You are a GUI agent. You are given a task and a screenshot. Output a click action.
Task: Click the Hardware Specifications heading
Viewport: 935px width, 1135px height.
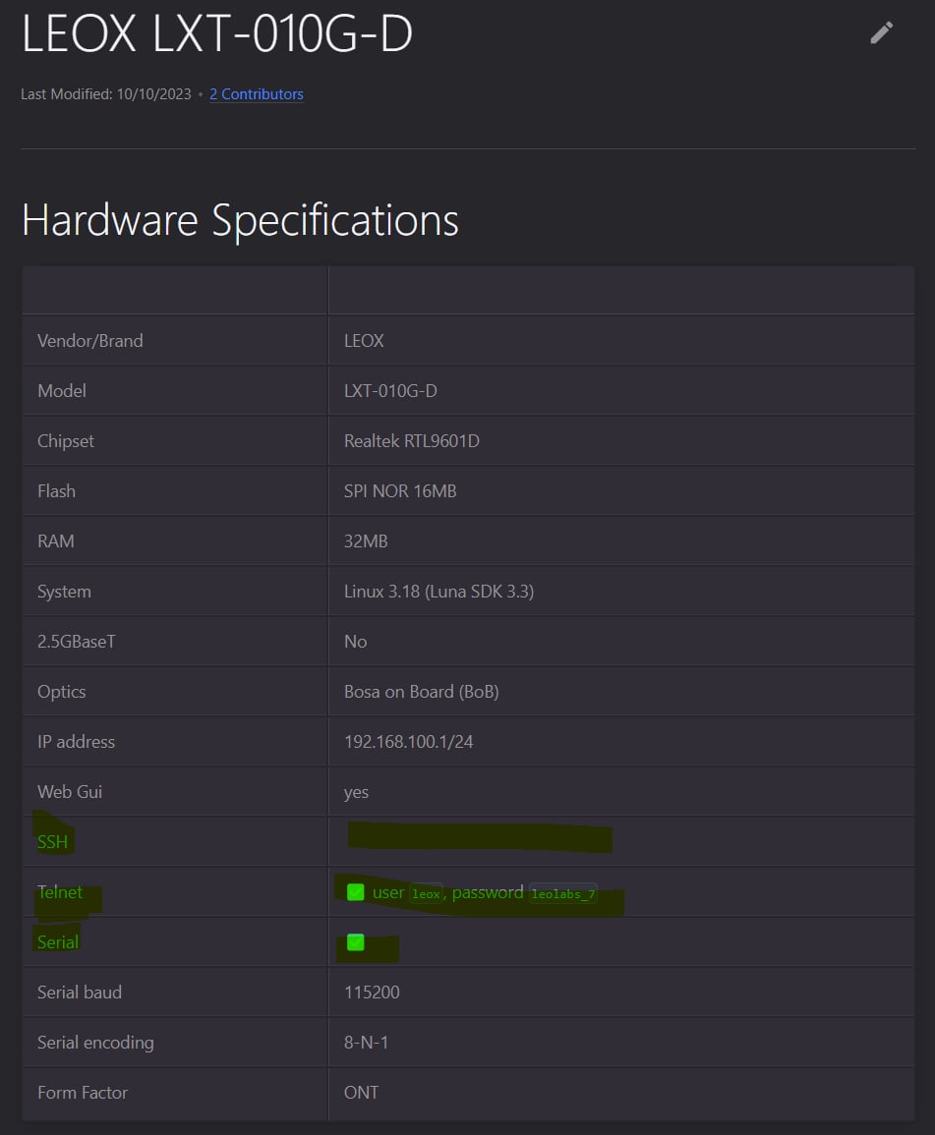click(240, 219)
